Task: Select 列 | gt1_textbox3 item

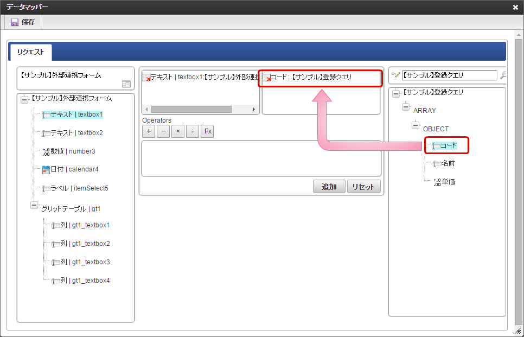Action: (80, 262)
